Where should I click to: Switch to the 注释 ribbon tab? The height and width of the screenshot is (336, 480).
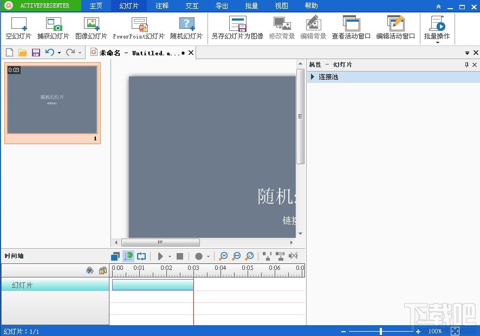[x=162, y=6]
